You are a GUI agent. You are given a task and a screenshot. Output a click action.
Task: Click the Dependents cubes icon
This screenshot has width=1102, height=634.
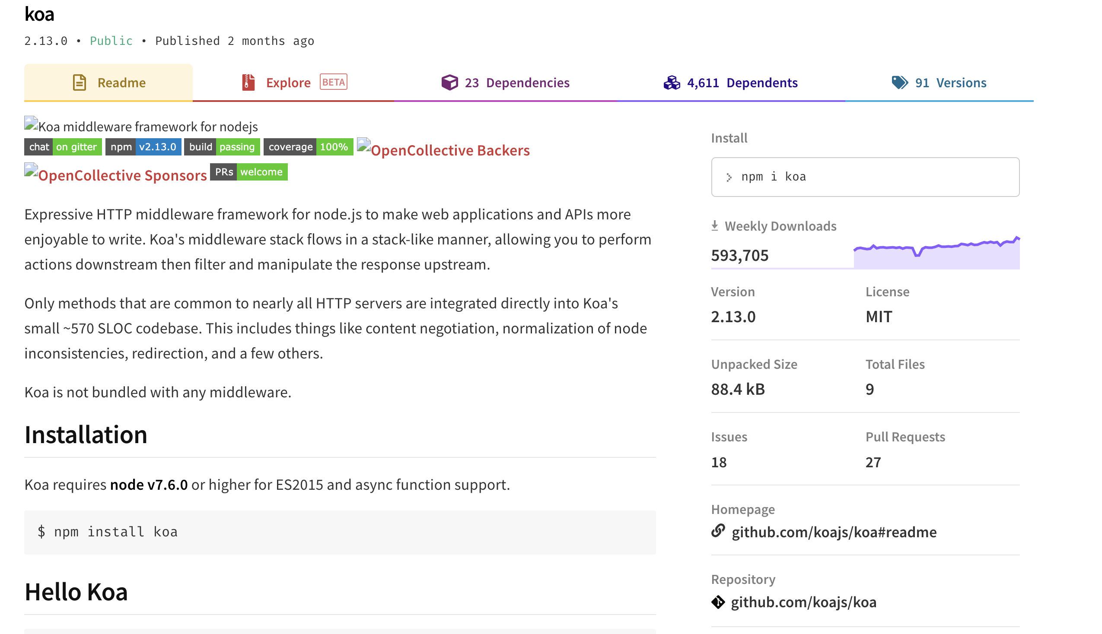pos(672,82)
